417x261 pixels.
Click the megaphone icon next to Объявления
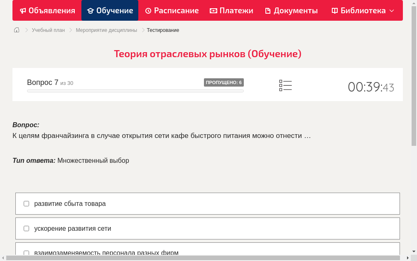pos(22,10)
